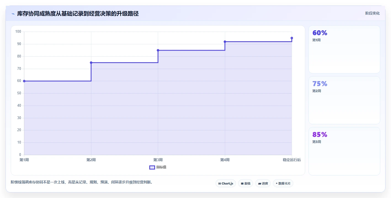Click the 数据卡片 tag chip

(x=283, y=183)
